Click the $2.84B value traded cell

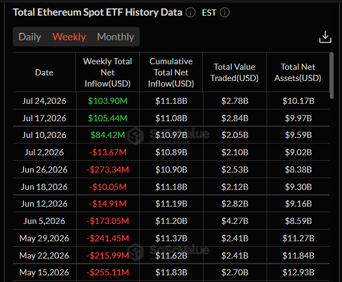235,118
